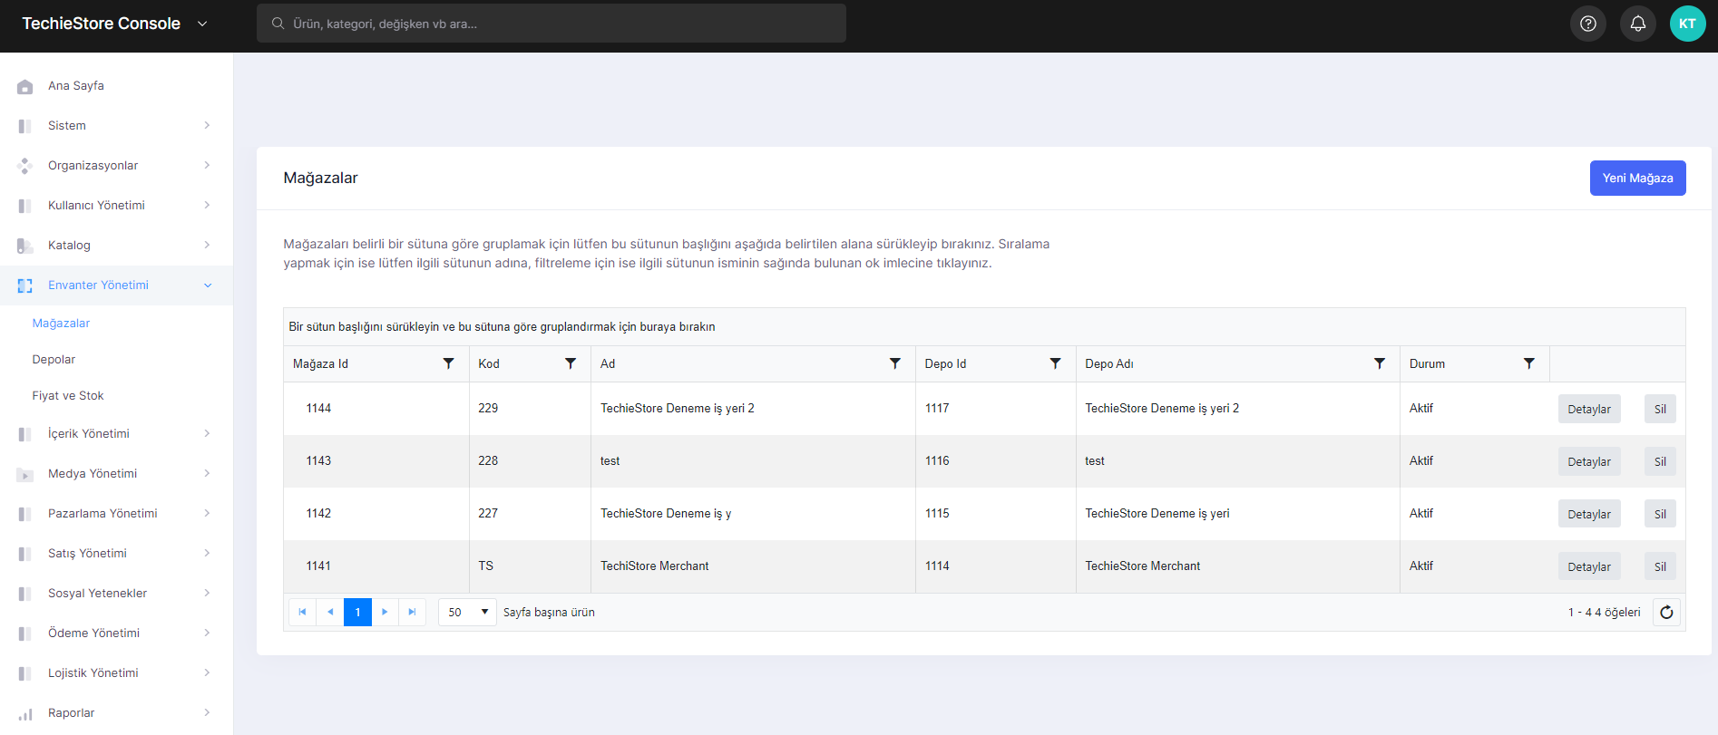Expand the TechieStore Console dropdown chevron
This screenshot has height=735, width=1718.
click(x=202, y=24)
